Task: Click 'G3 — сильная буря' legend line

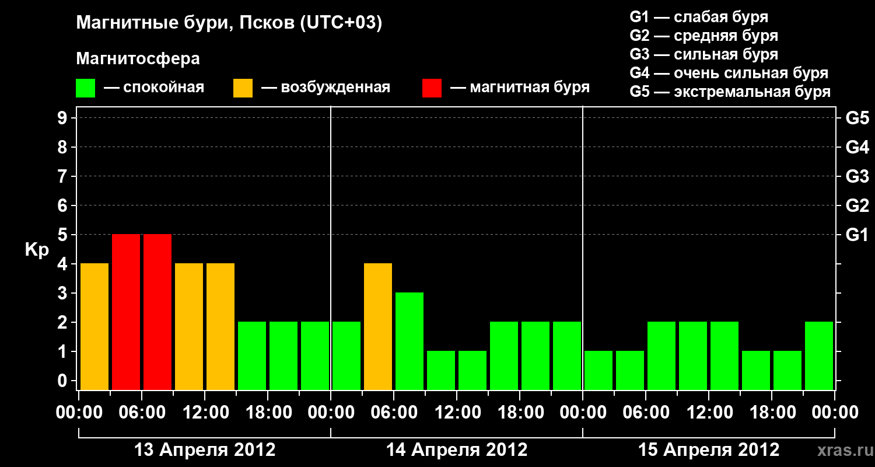Action: [704, 54]
